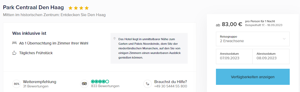Viewport: 300px width, 92px height.
Task: Click the coffee cup breakfast icon
Action: pyautogui.click(x=14, y=53)
